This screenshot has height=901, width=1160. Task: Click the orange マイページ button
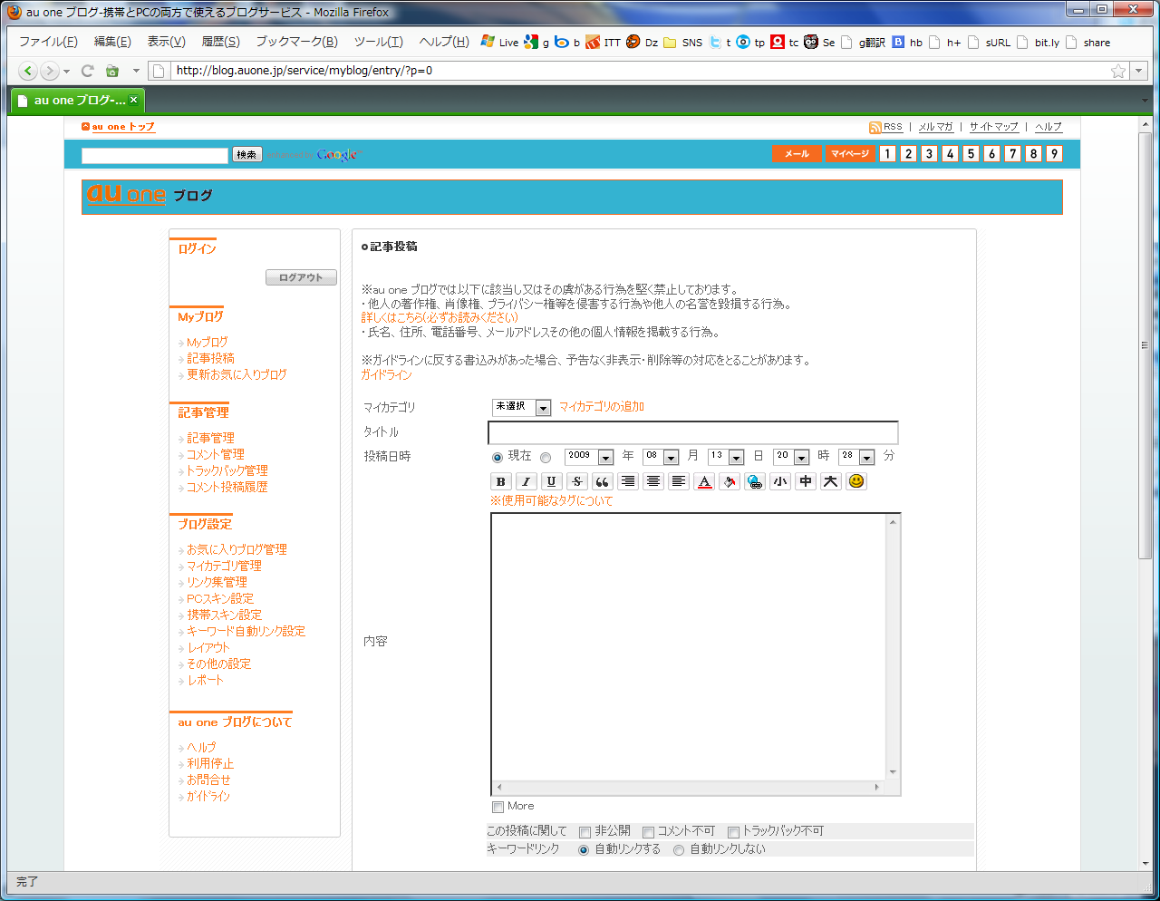849,154
